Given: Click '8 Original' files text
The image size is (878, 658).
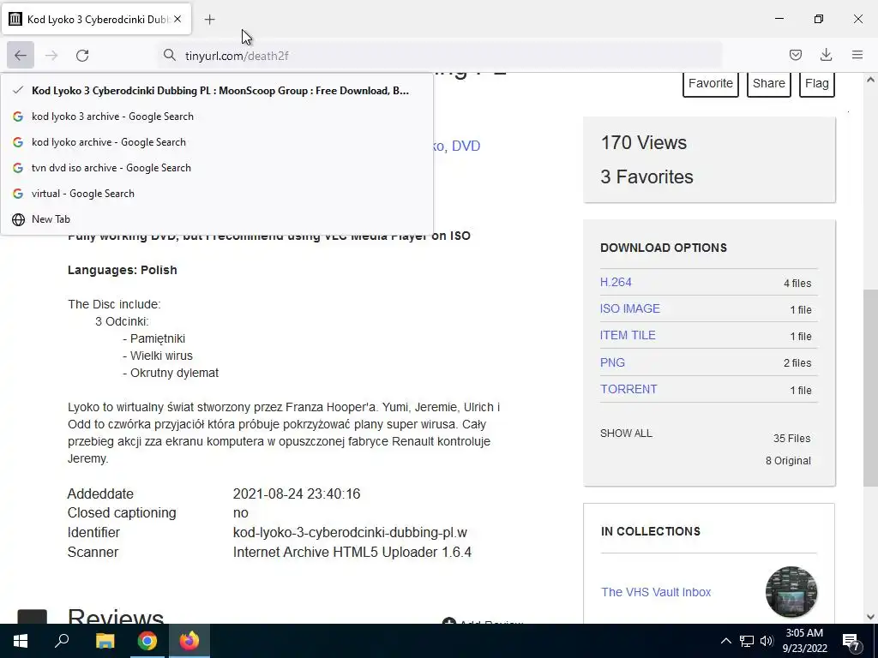Looking at the screenshot, I should pyautogui.click(x=789, y=461).
